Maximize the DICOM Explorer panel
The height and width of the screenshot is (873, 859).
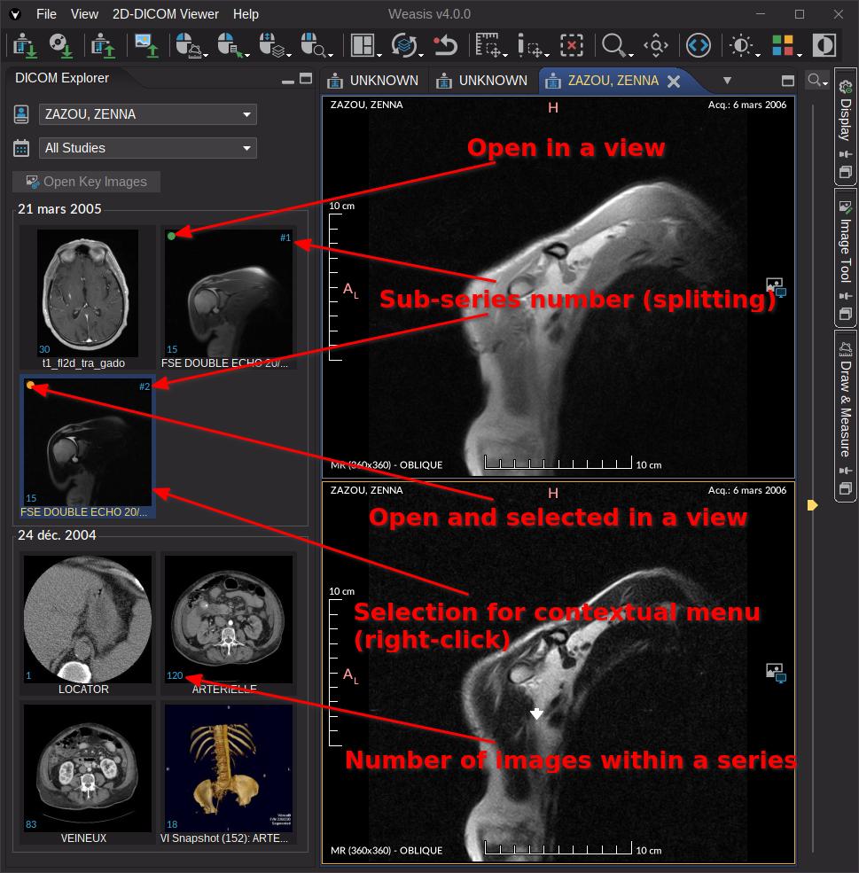(306, 79)
